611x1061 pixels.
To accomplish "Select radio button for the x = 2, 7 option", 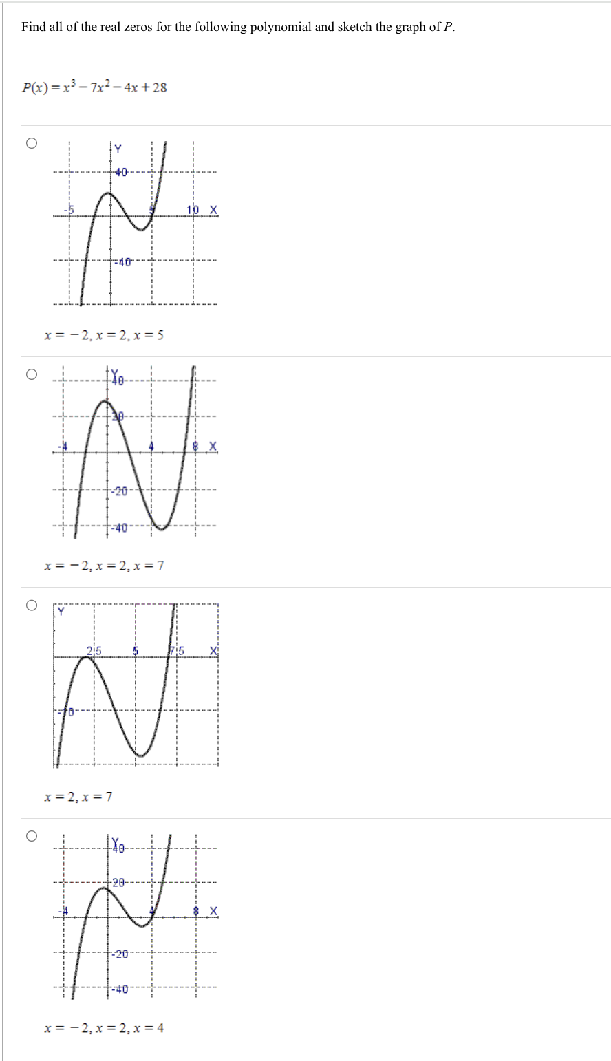I will click(30, 604).
